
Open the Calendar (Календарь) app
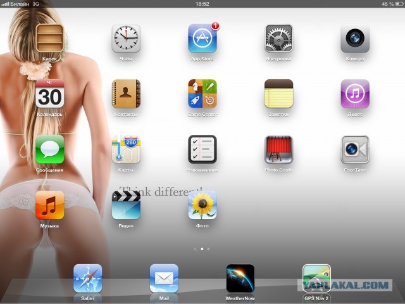(49, 94)
